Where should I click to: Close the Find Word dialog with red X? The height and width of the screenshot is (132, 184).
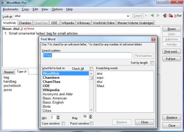click(153, 39)
